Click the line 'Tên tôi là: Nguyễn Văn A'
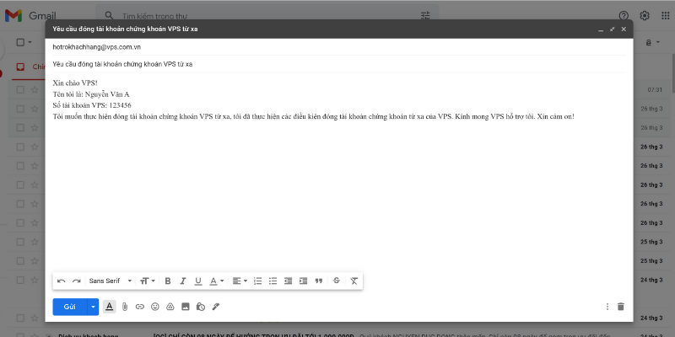The height and width of the screenshot is (337, 675). pos(91,94)
